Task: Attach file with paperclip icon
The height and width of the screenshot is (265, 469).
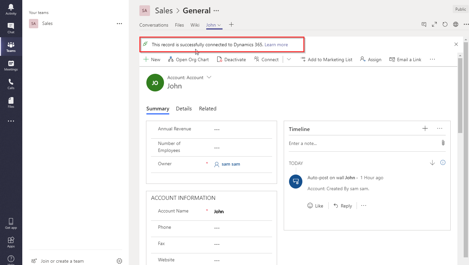Action: [x=443, y=143]
